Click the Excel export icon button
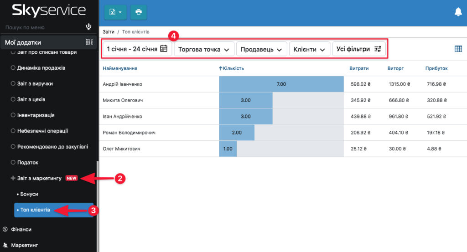Screen dimensions: 467x252 (115, 12)
